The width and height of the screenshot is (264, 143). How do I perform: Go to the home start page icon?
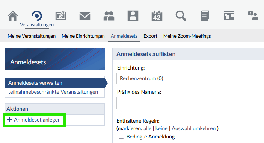pos(13,16)
